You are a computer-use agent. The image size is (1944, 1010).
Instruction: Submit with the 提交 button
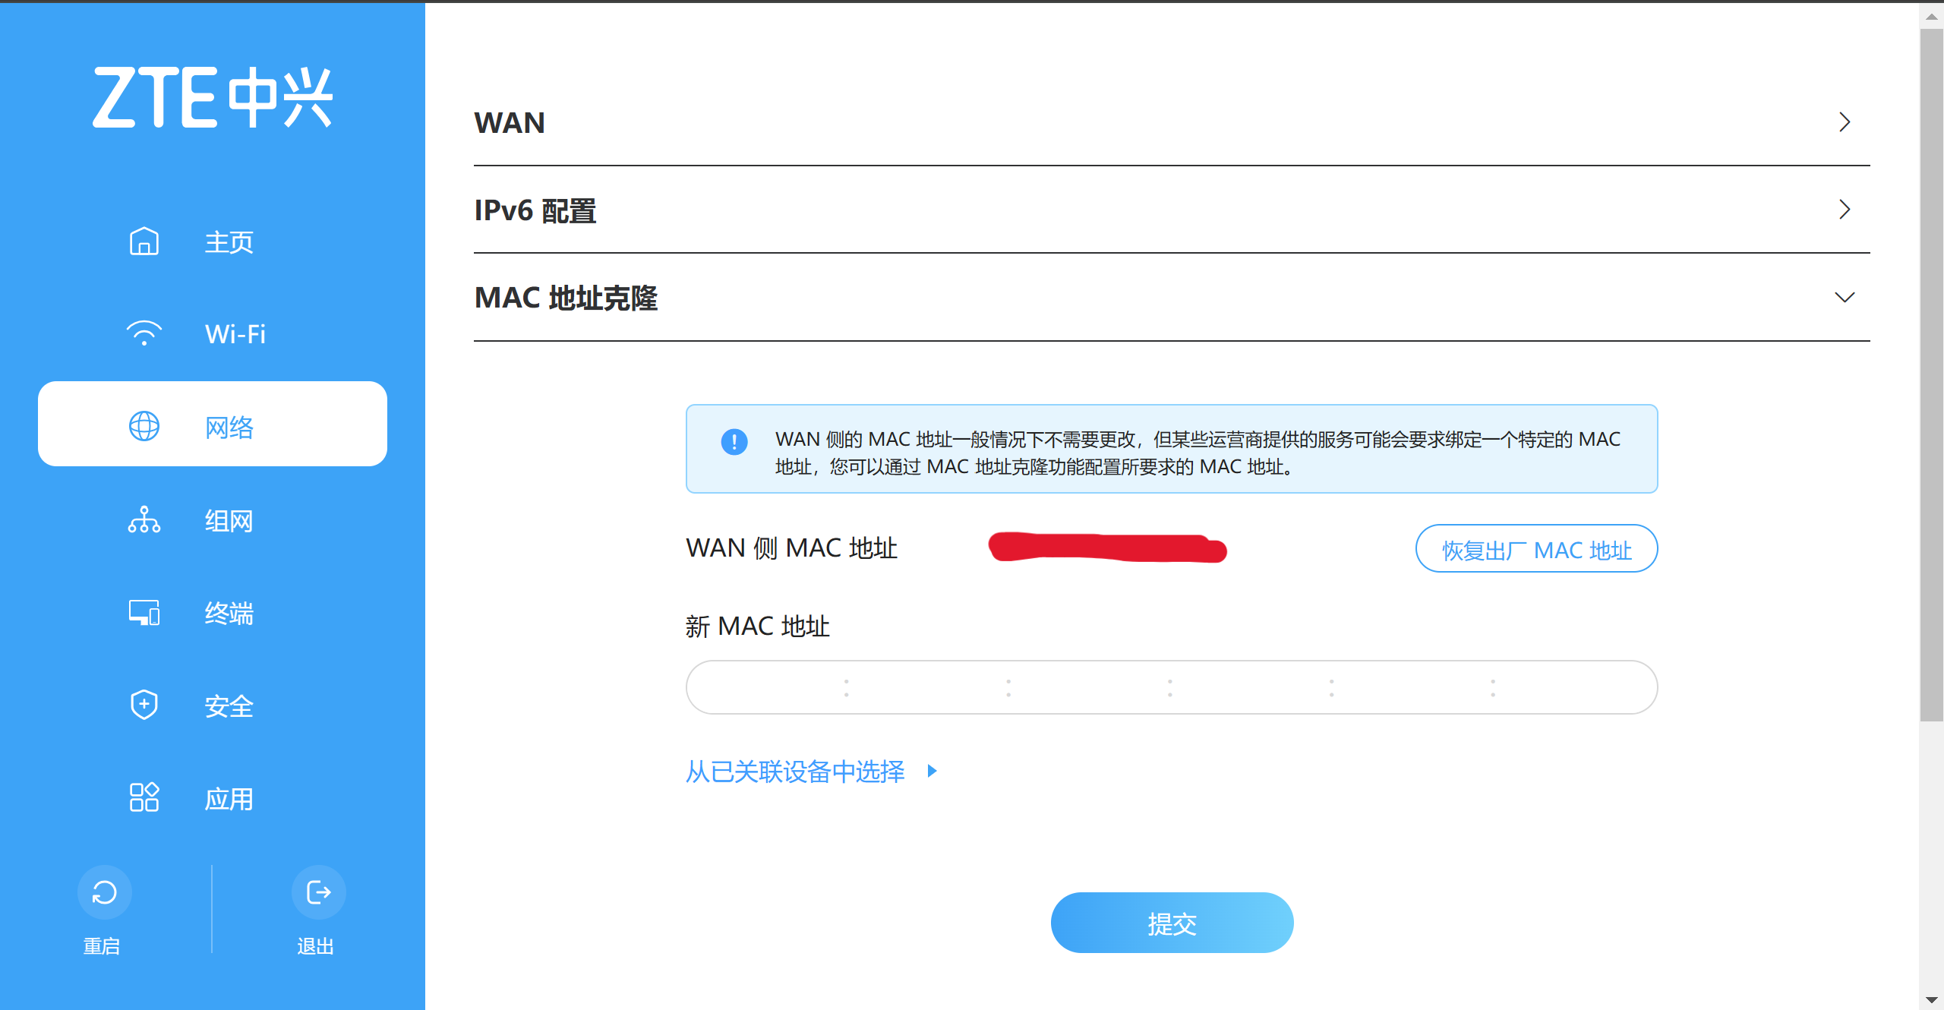[x=1172, y=923]
